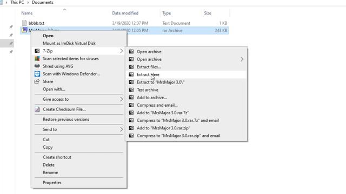This screenshot has width=346, height=194.
Task: Click the bbbb.txt file icon
Action: click(x=24, y=23)
